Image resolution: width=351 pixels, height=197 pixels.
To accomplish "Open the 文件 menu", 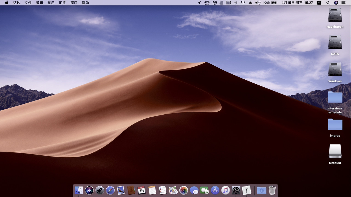I will [28, 3].
